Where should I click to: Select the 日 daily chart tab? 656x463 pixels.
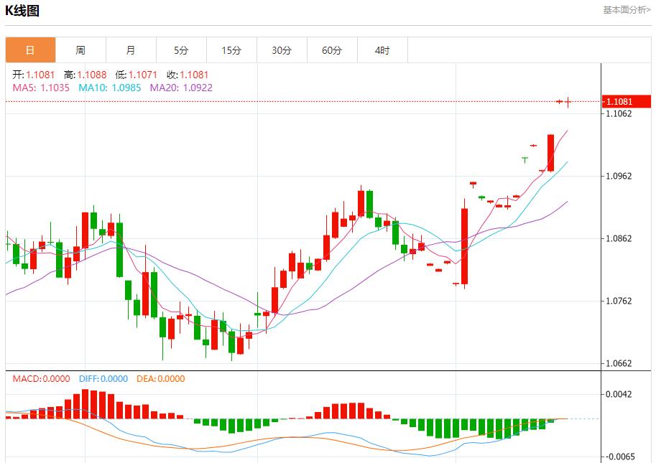[x=30, y=50]
